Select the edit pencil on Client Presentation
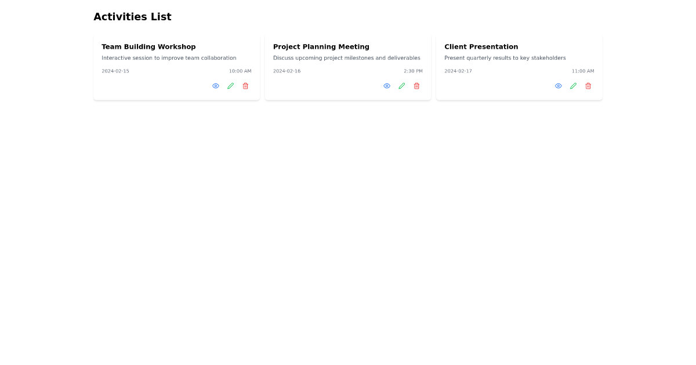Viewport: 696px width, 365px height. point(573,86)
